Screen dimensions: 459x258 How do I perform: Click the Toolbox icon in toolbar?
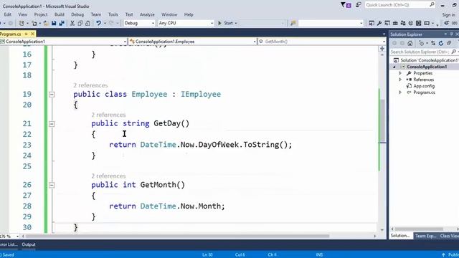(395, 23)
